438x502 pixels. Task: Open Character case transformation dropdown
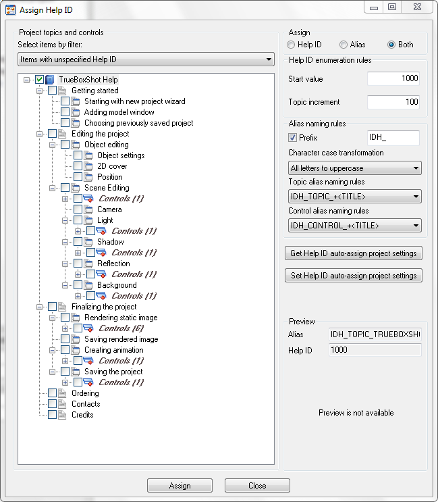[x=355, y=168]
